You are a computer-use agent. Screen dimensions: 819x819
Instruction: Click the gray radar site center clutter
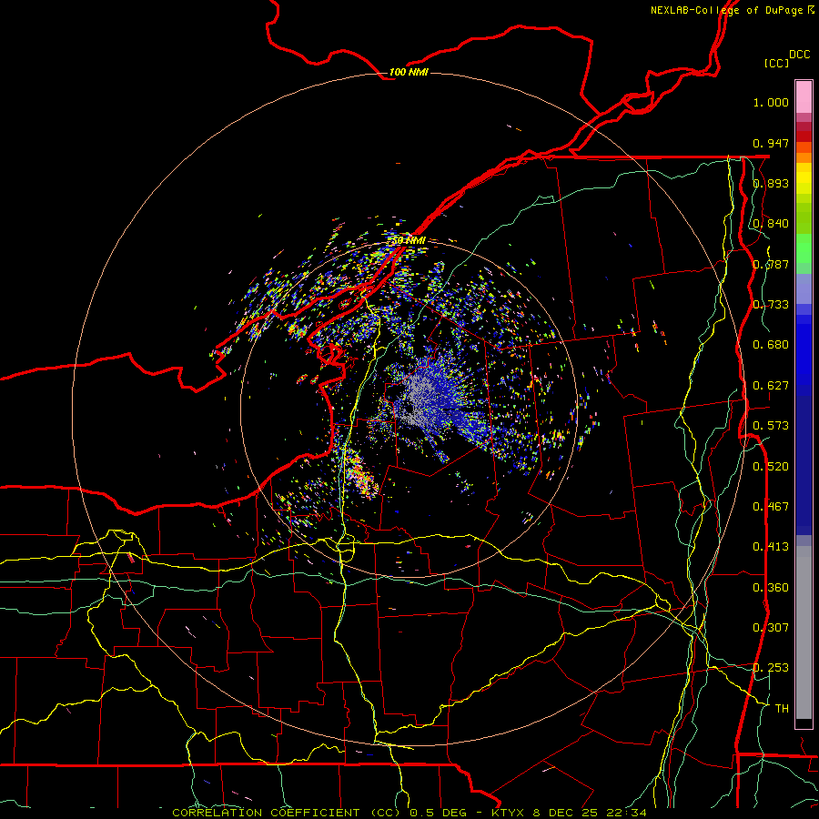coord(418,399)
